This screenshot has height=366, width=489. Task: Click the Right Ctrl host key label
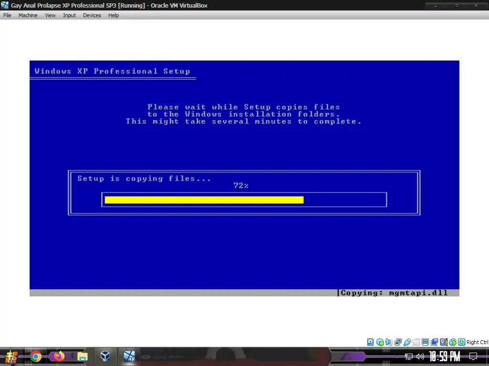(x=477, y=342)
